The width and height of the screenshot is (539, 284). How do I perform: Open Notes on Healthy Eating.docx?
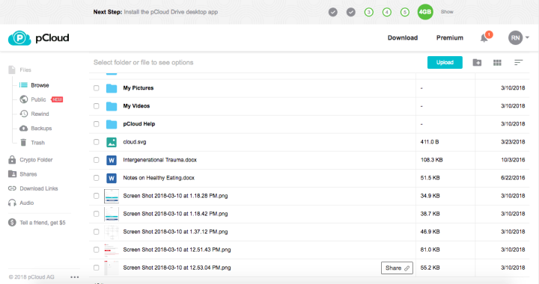point(159,178)
